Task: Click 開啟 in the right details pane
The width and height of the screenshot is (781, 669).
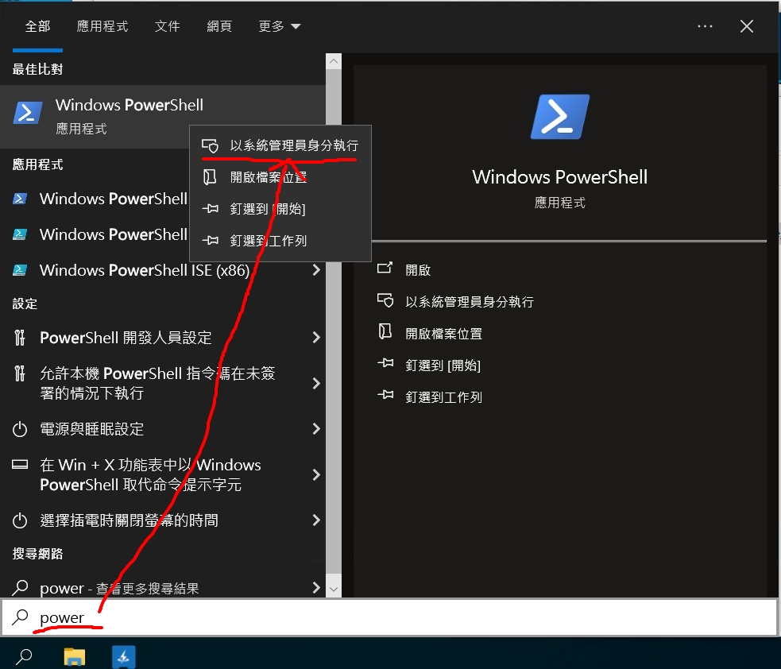Action: pos(418,269)
